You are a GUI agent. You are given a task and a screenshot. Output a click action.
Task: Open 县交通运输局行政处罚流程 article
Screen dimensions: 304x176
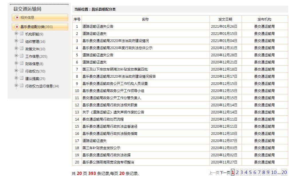click(x=103, y=119)
